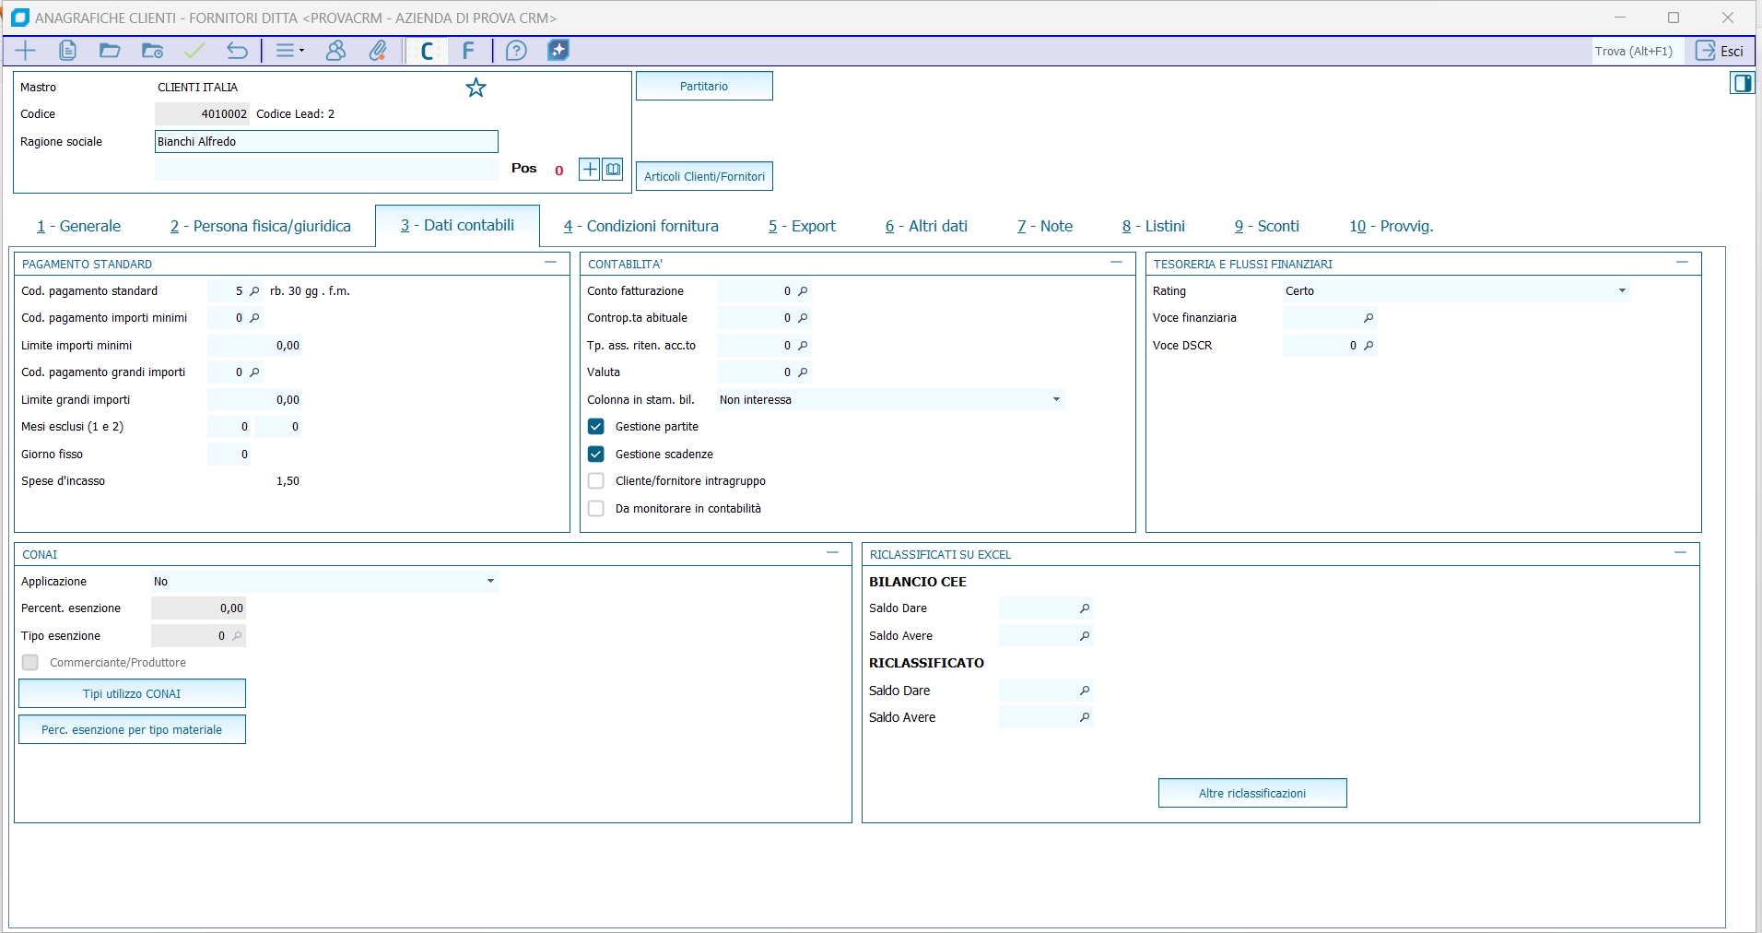
Task: Open the CONAI Applicazione dropdown
Action: click(x=490, y=582)
